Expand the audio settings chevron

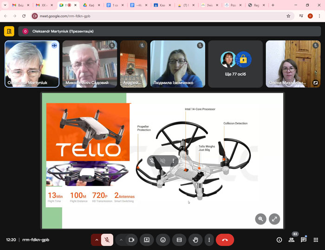(x=97, y=240)
